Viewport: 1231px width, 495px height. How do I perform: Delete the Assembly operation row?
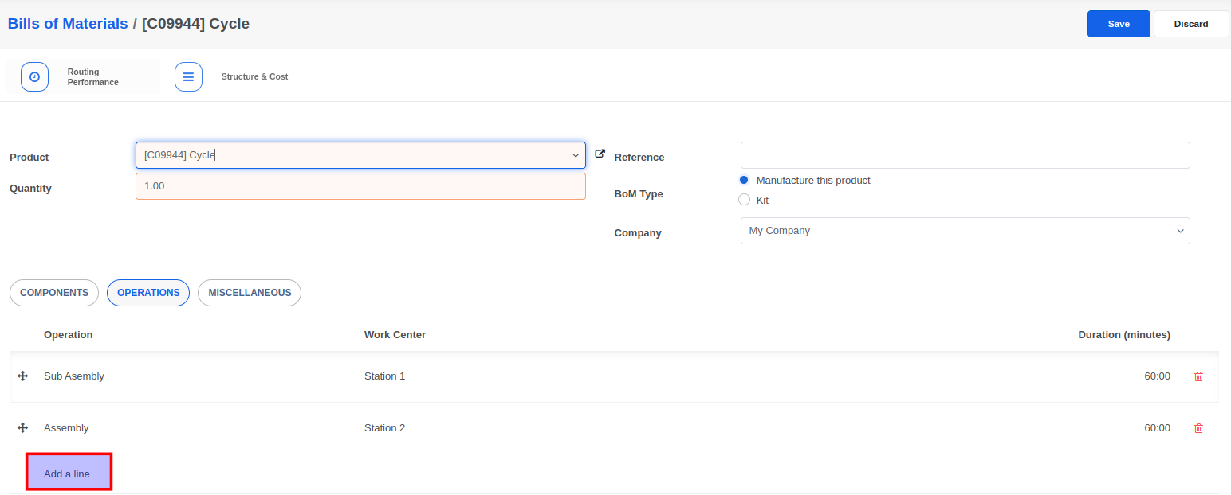(1198, 428)
